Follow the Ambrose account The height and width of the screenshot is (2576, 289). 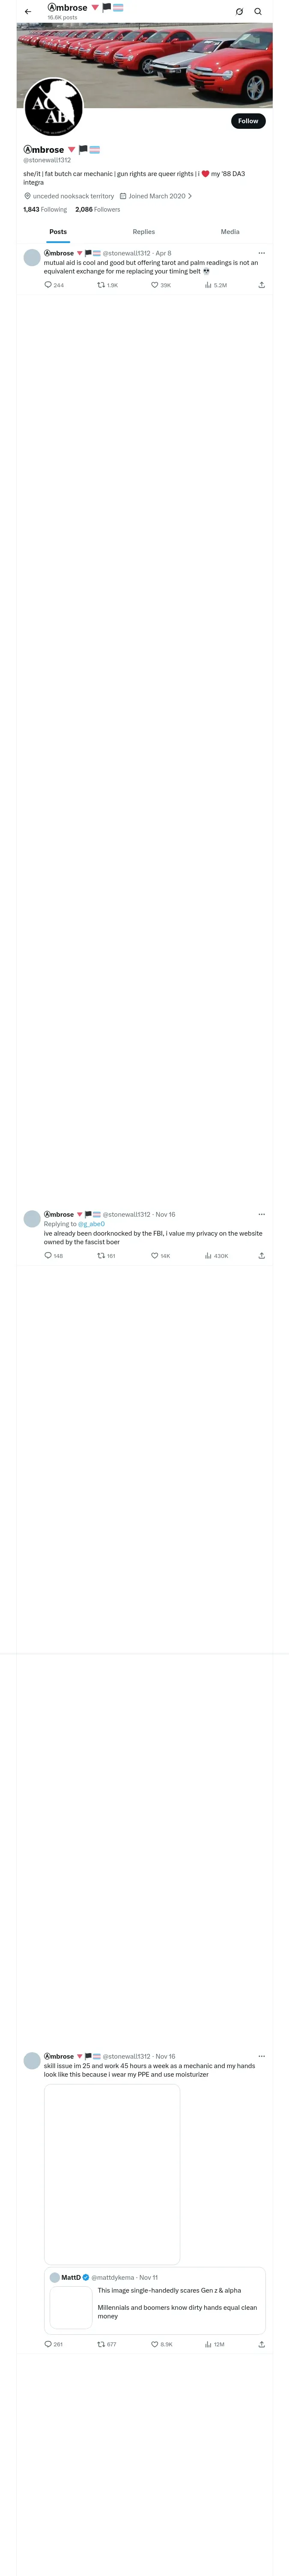tap(248, 121)
